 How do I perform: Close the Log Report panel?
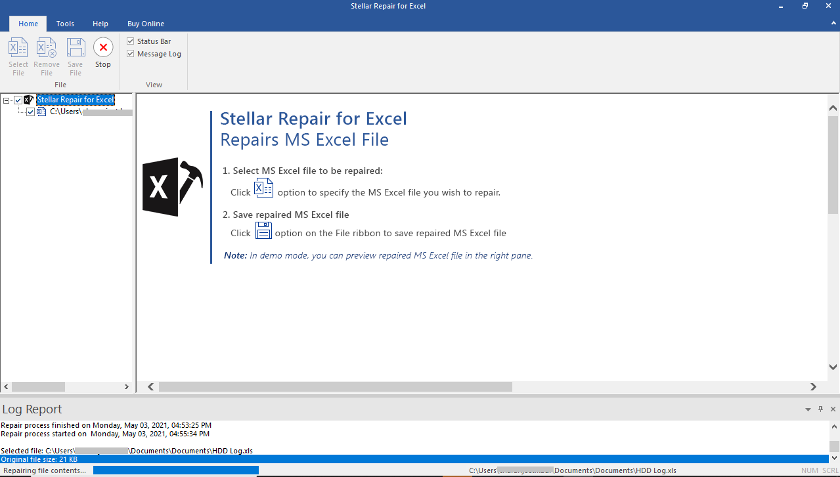click(x=832, y=409)
